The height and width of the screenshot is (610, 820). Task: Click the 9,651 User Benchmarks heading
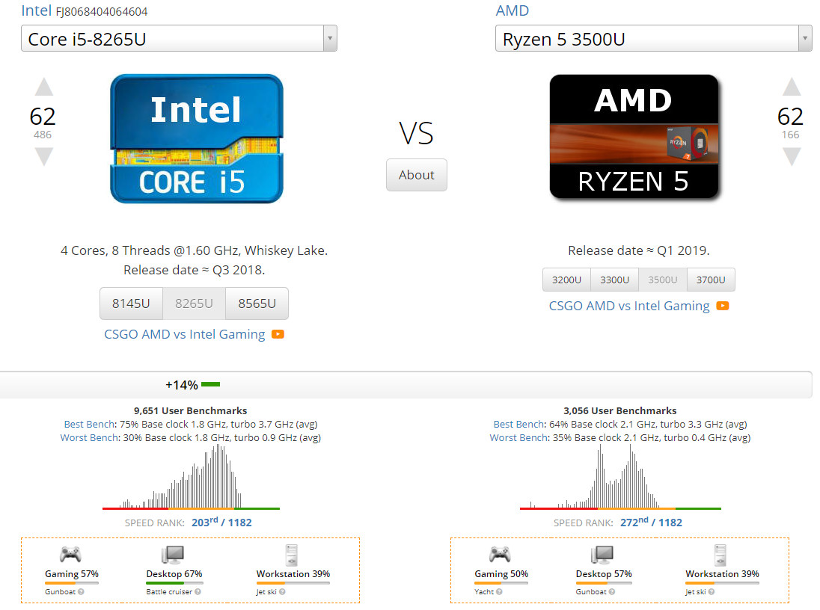click(190, 410)
